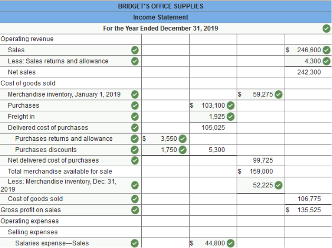332x248 pixels.
Task: Select the Purchases amount 103,100
Action: click(x=213, y=105)
